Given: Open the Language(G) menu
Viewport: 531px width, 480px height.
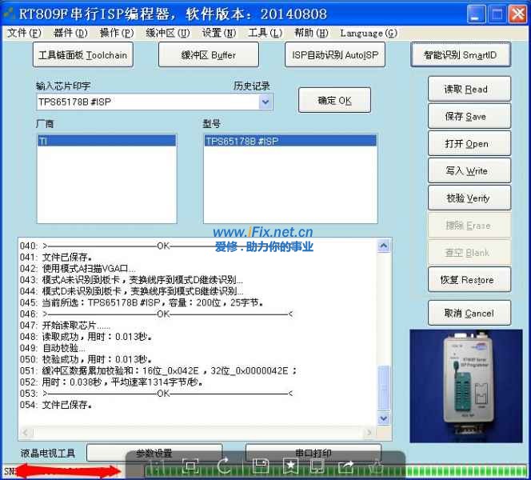Looking at the screenshot, I should coord(368,33).
